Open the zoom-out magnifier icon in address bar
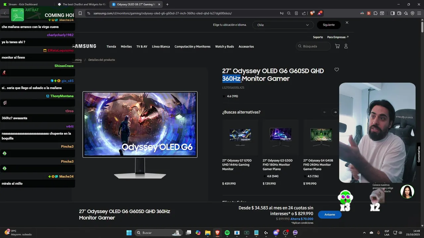 pos(289,13)
